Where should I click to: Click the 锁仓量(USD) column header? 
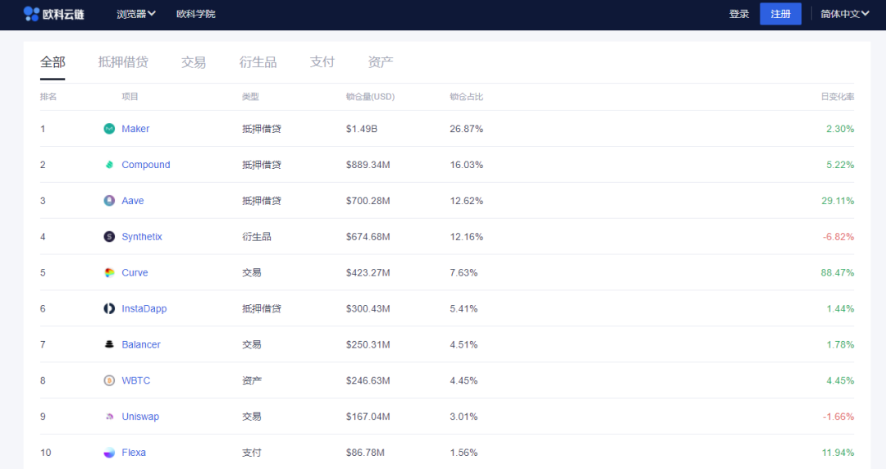pyautogui.click(x=370, y=97)
